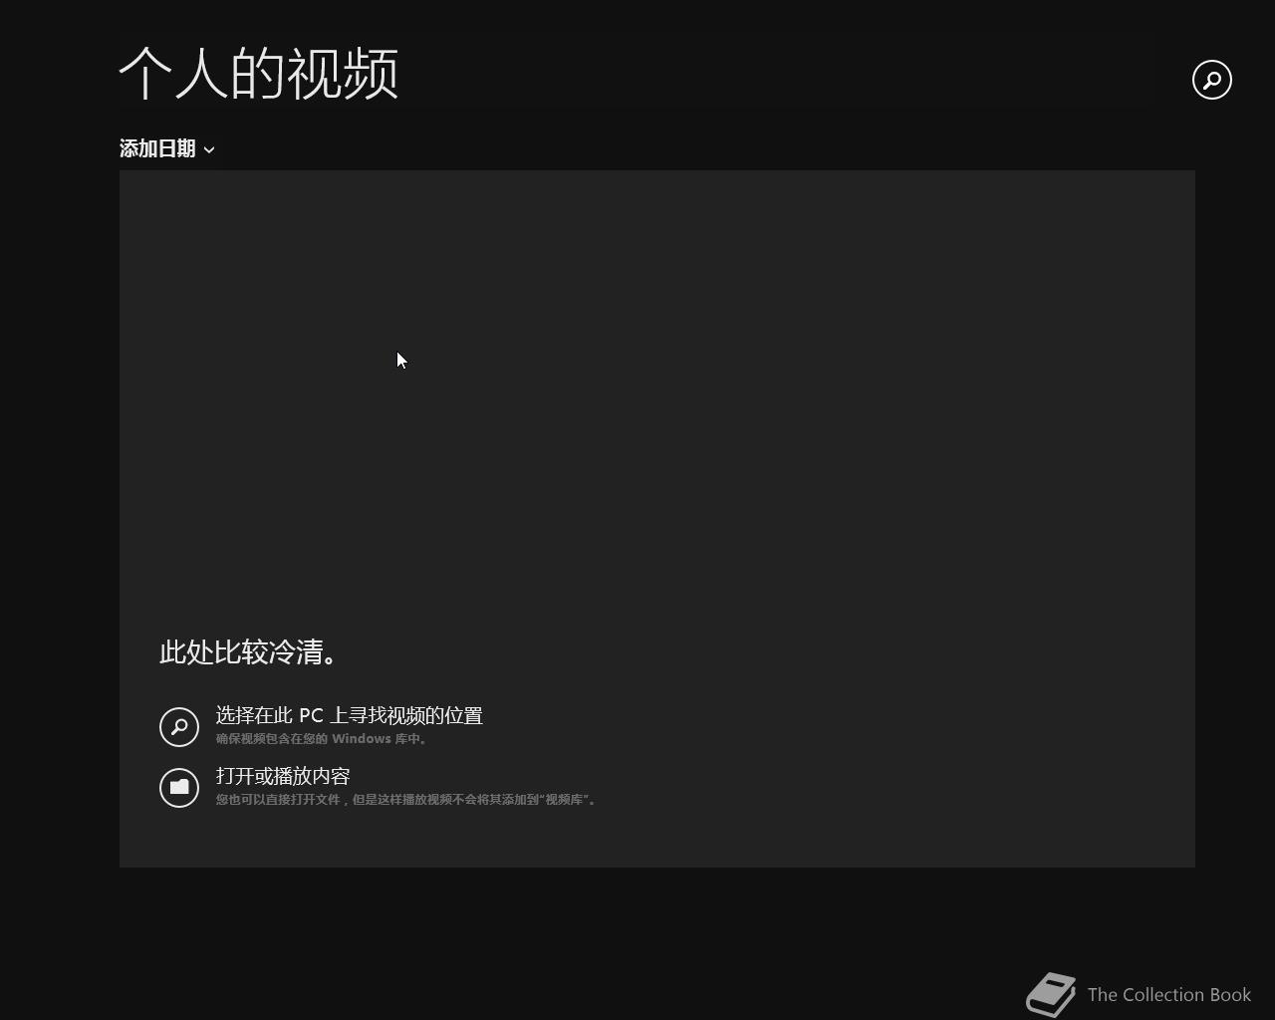Click the folder icon beside 打开或播放内容
The width and height of the screenshot is (1275, 1020).
point(179,787)
